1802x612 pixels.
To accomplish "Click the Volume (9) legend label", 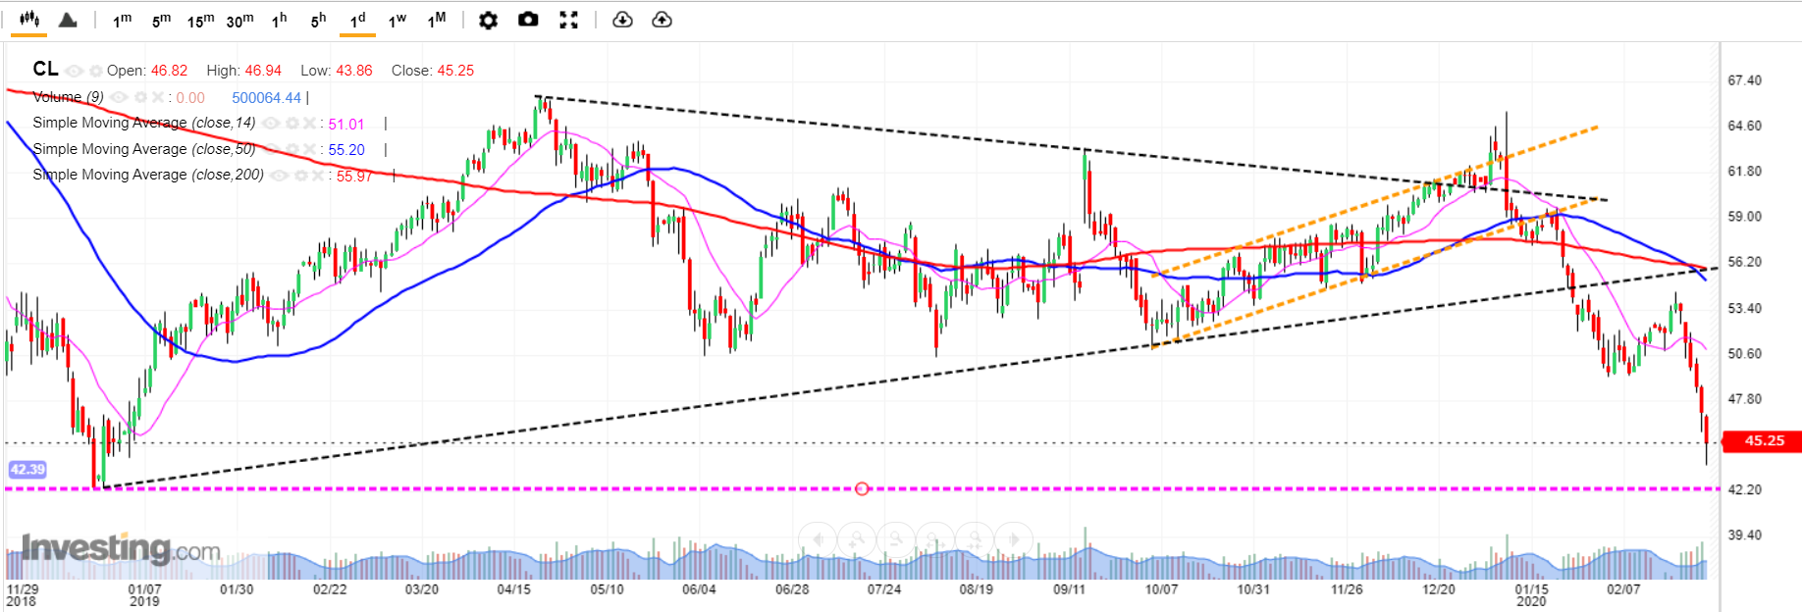I will [68, 97].
